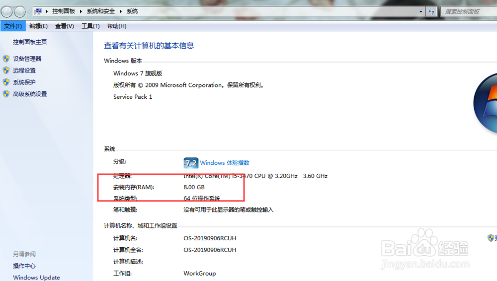Open 高级系统设置 from the sidebar
Viewport: 497px width, 281px height.
coord(30,94)
